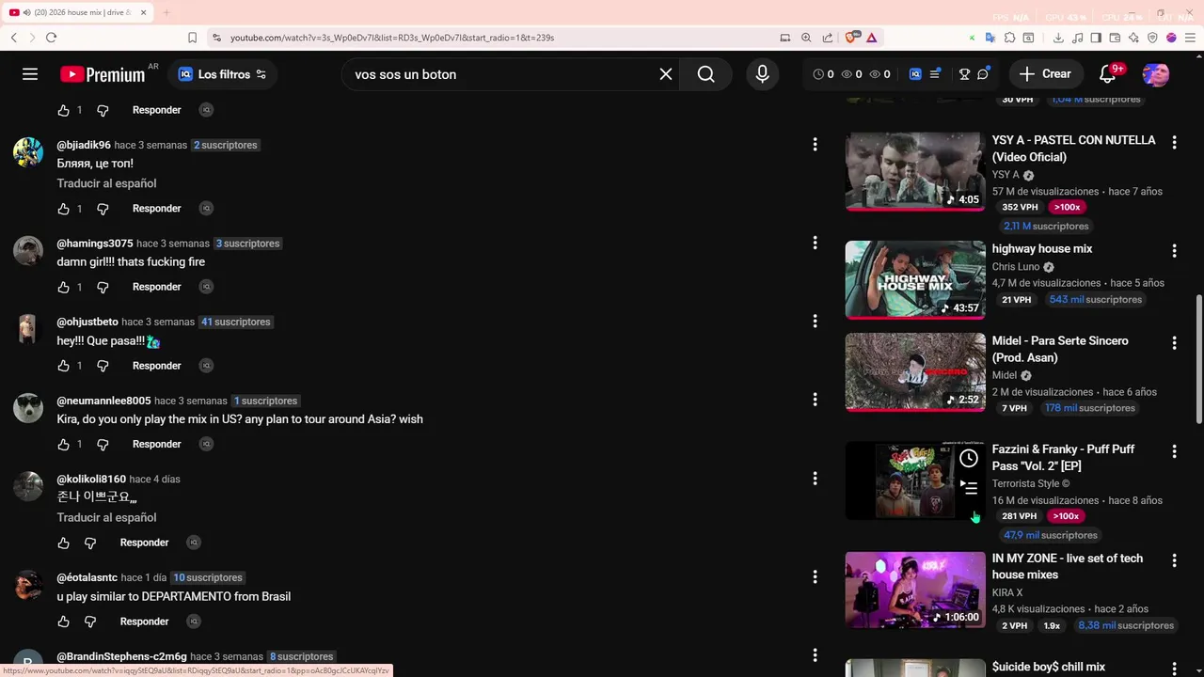
Task: Dislike the comment by @hamings3075
Action: (x=103, y=287)
